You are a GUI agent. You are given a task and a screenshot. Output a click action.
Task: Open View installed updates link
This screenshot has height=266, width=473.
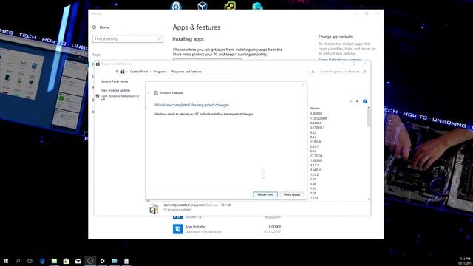click(x=115, y=90)
